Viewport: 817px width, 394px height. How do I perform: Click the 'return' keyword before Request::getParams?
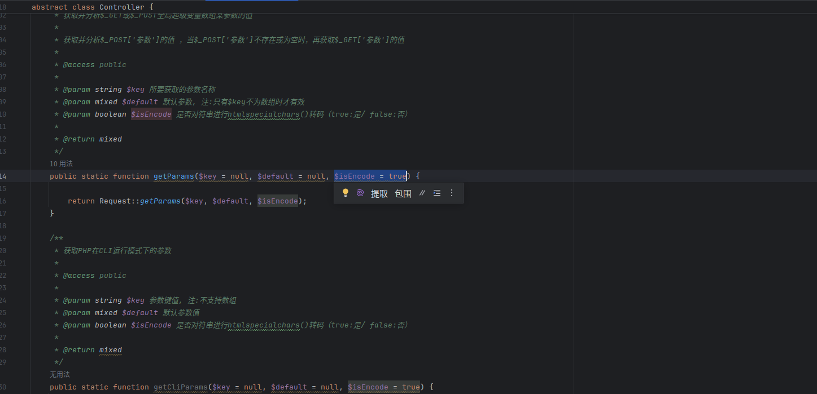pyautogui.click(x=81, y=201)
